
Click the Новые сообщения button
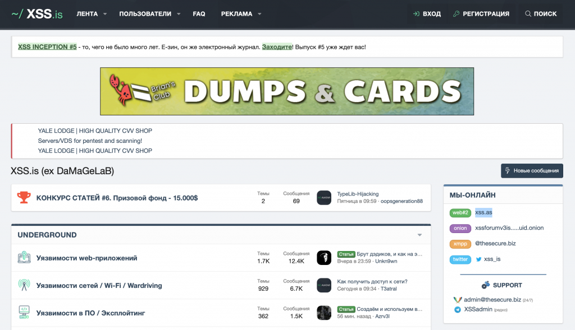pos(532,171)
